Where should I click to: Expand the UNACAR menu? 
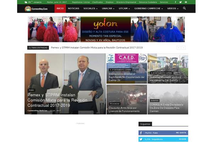coord(108,9)
